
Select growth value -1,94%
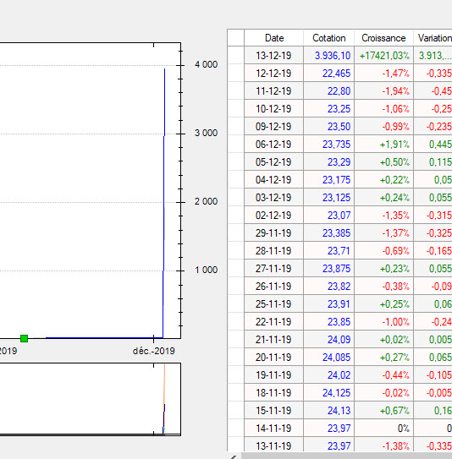pyautogui.click(x=383, y=91)
